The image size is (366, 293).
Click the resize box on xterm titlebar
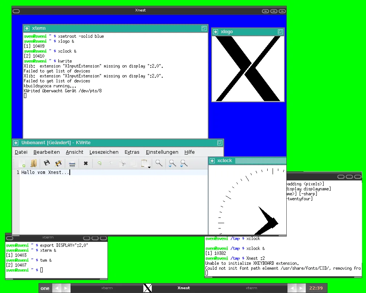[x=204, y=28]
